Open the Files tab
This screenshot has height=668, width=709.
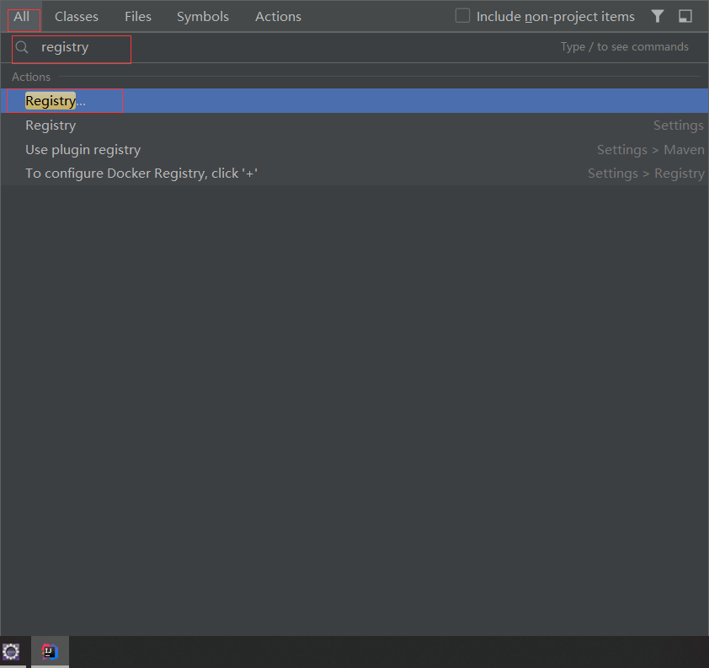[x=138, y=17]
